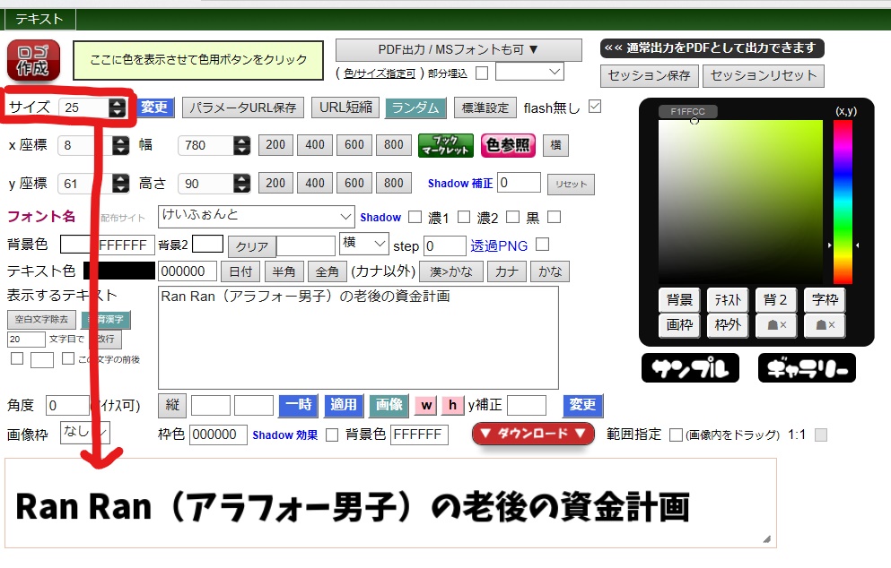The width and height of the screenshot is (891, 568).
Task: Toggle the 部分埋込 checkbox
Action: click(x=482, y=73)
